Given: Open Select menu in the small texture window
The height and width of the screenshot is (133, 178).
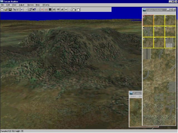Looking at the screenshot, I should pos(133,96).
